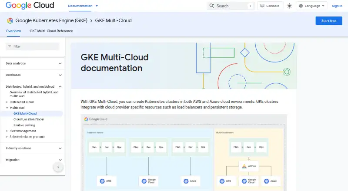The image size is (348, 191).
Task: Click the architecture diagram image
Action: click(x=184, y=153)
